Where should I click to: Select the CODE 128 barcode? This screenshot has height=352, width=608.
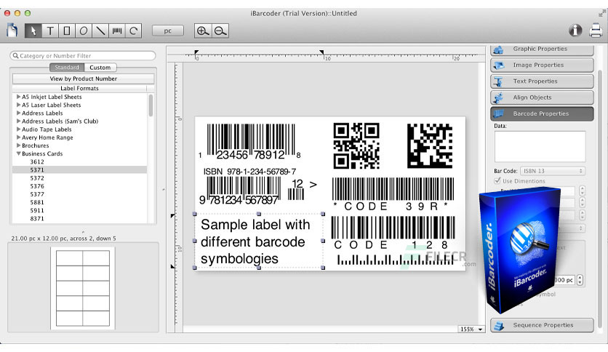pos(393,233)
